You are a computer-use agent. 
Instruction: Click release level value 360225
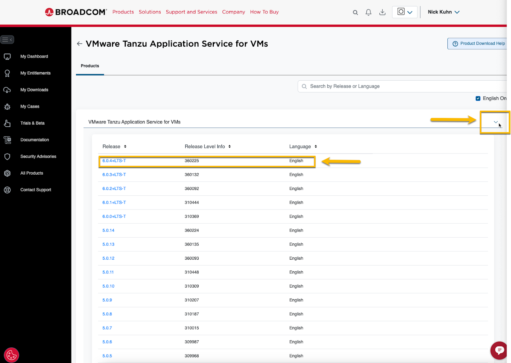[x=192, y=161]
